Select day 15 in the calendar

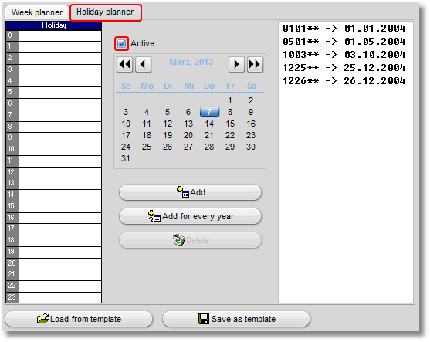click(230, 124)
